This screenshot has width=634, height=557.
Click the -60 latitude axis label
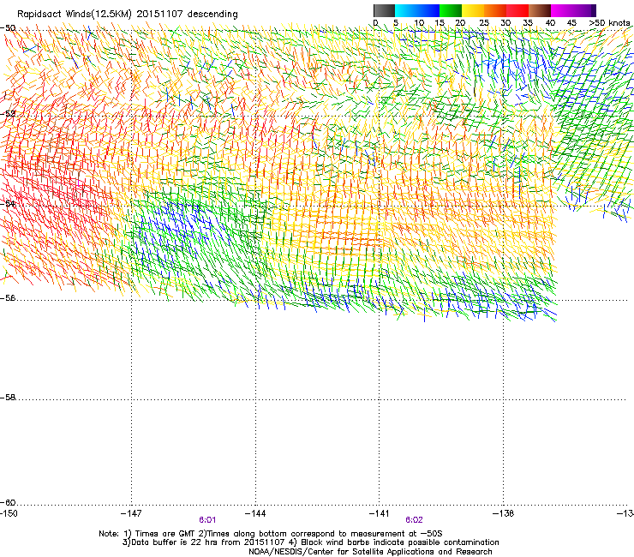point(8,502)
